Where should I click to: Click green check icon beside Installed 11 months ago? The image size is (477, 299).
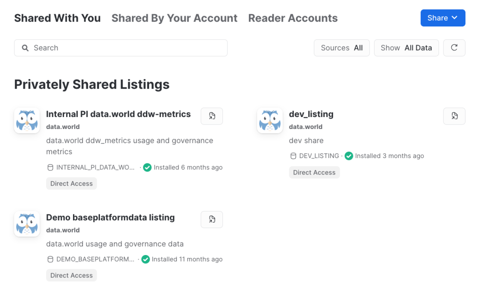(146, 259)
